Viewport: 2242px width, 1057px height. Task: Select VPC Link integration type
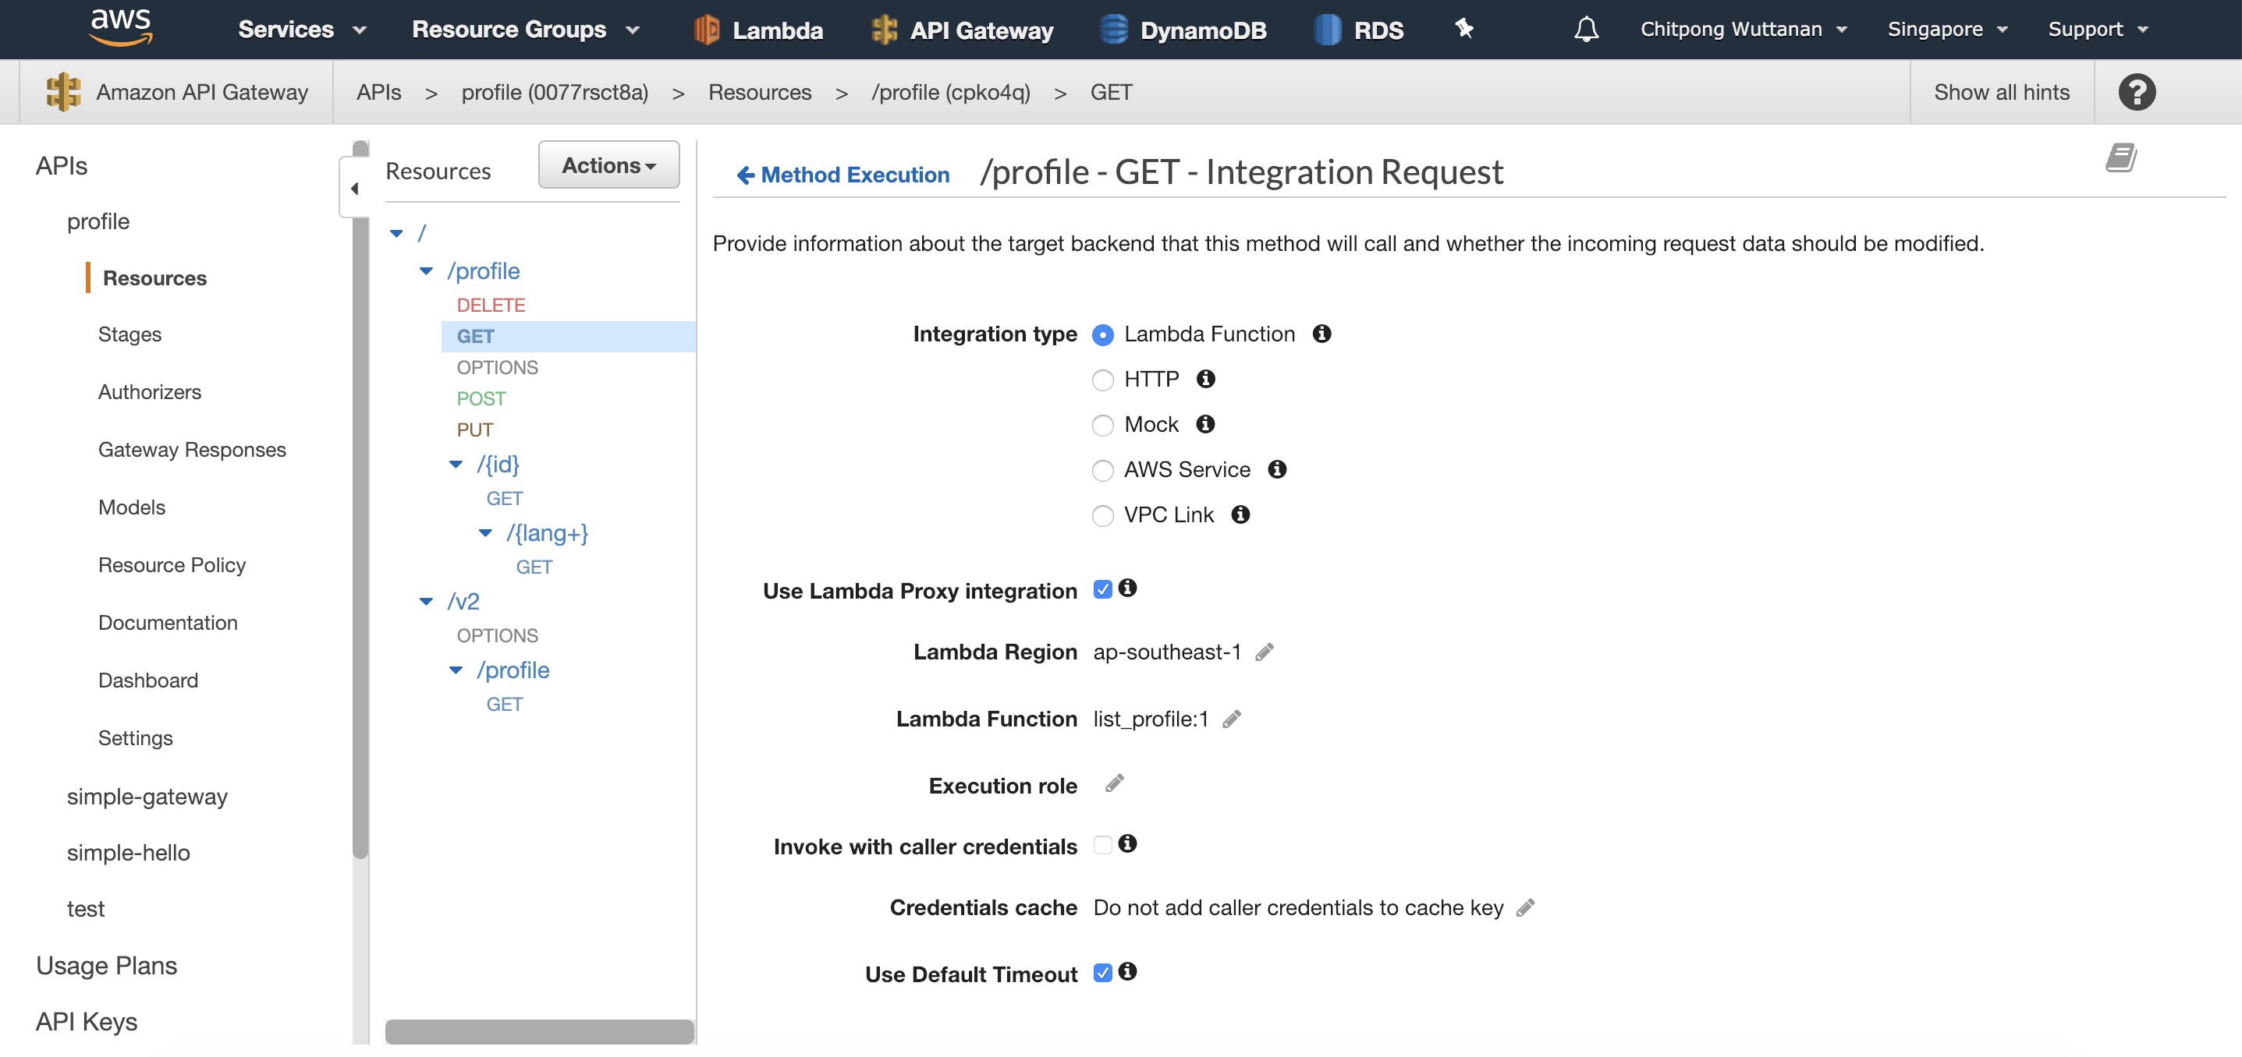coord(1103,516)
